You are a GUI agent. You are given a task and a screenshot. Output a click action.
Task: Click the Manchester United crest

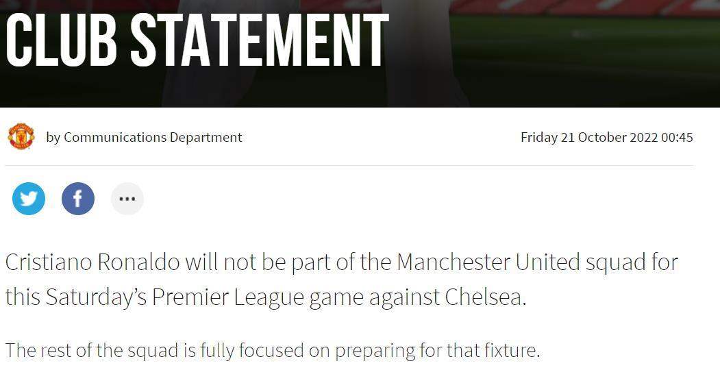[x=21, y=136]
